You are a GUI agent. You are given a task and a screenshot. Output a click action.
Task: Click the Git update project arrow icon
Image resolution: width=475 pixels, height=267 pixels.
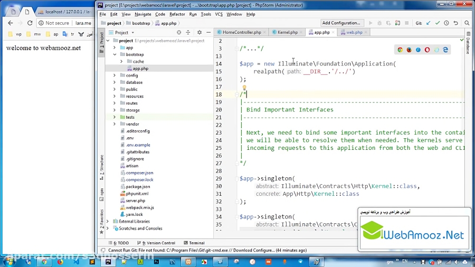click(x=428, y=23)
